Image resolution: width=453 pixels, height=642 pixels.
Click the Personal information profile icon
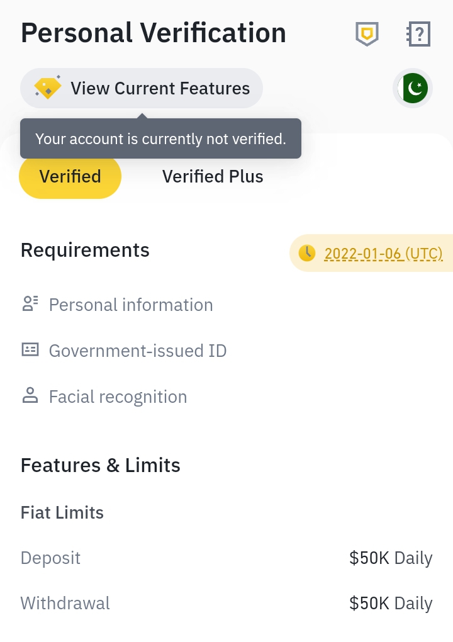coord(30,304)
